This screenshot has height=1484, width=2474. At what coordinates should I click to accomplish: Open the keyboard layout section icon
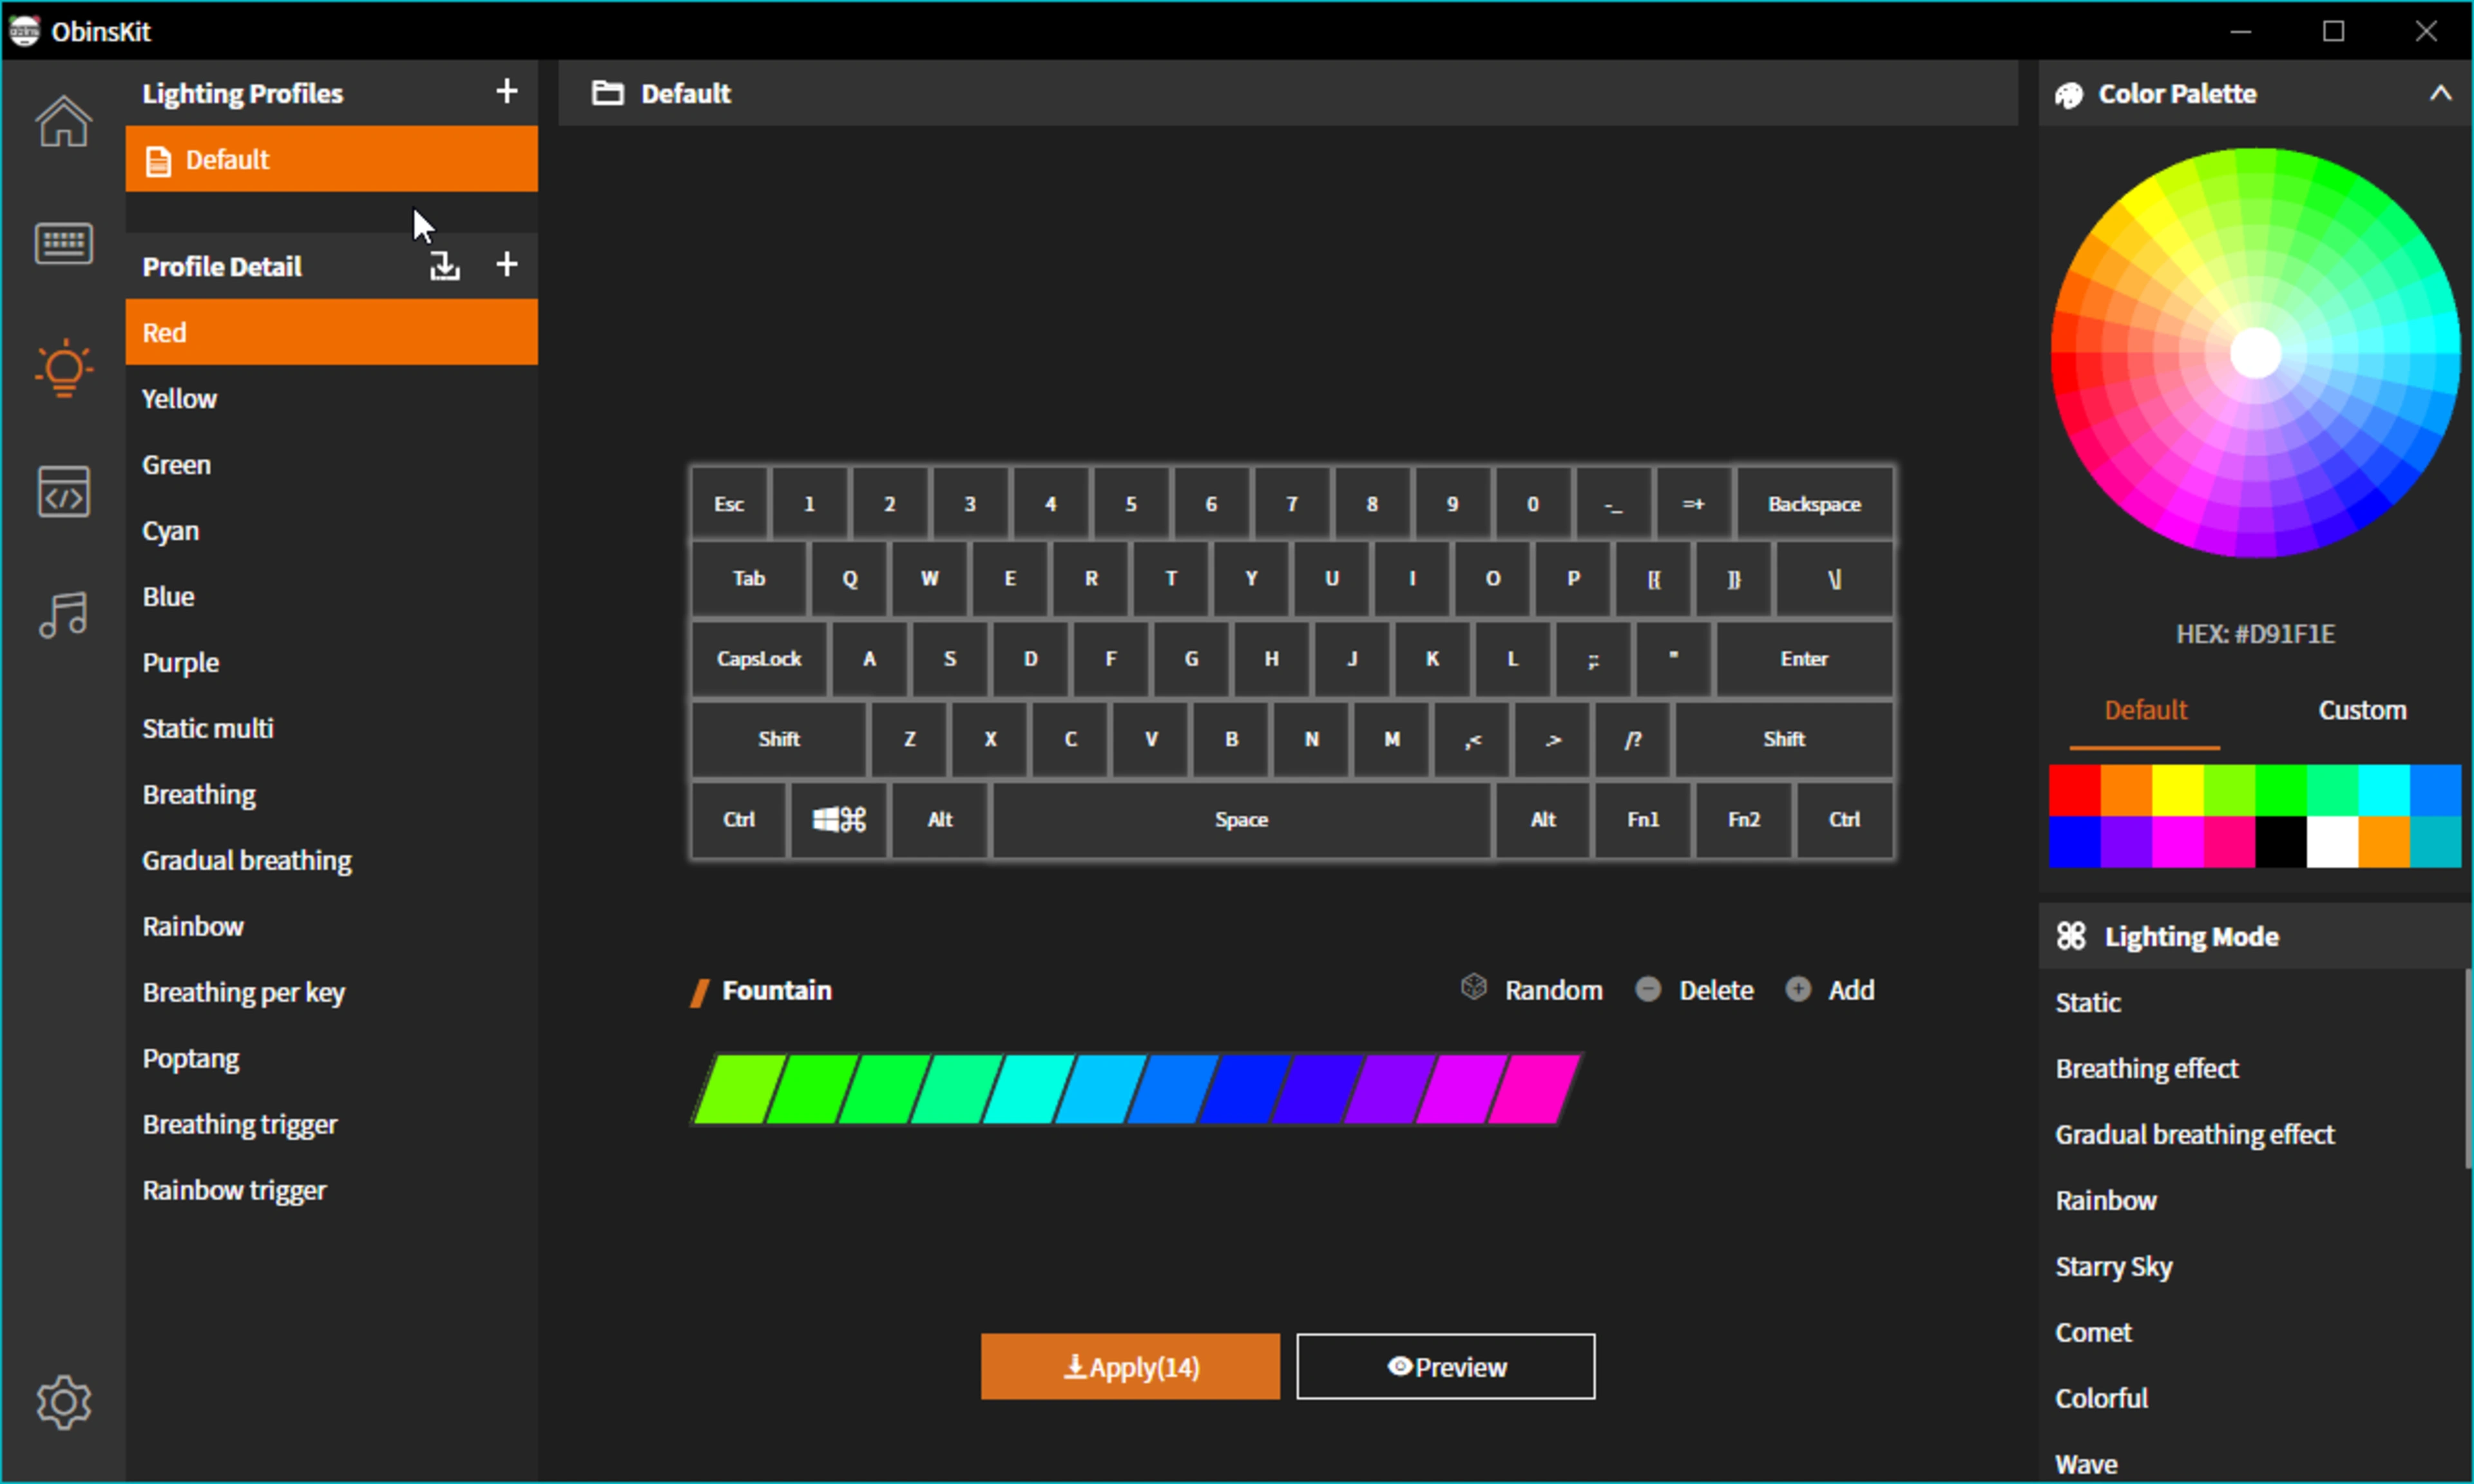coord(63,244)
